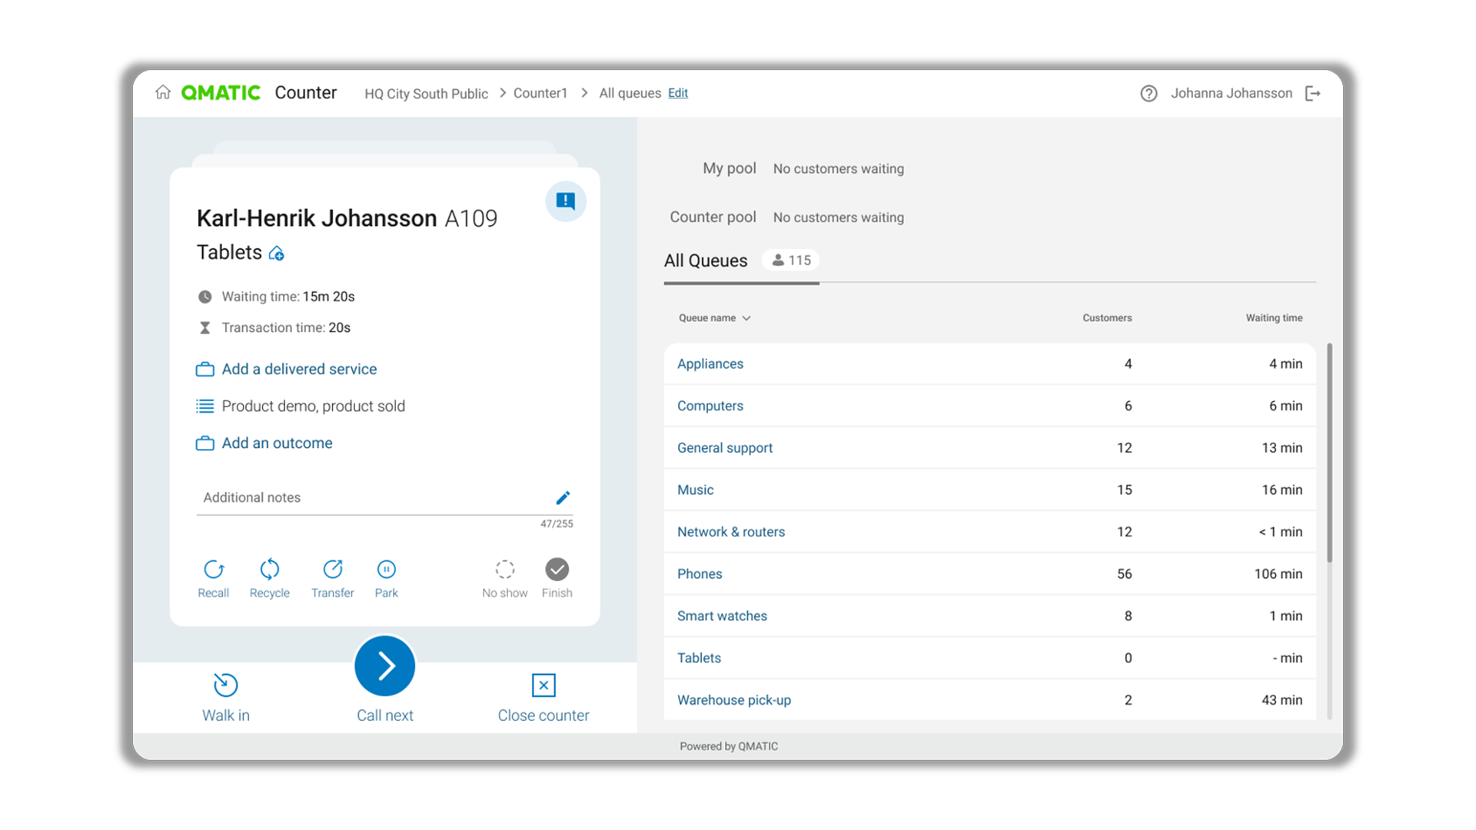Park the current customer
This screenshot has height=830, width=1476.
pyautogui.click(x=386, y=569)
